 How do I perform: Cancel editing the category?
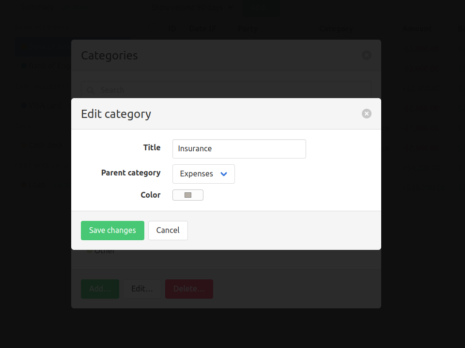(168, 231)
